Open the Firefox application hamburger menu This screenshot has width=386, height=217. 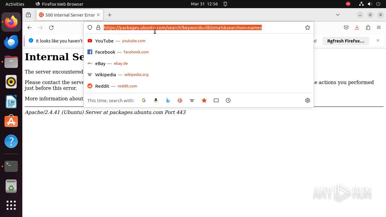(379, 27)
